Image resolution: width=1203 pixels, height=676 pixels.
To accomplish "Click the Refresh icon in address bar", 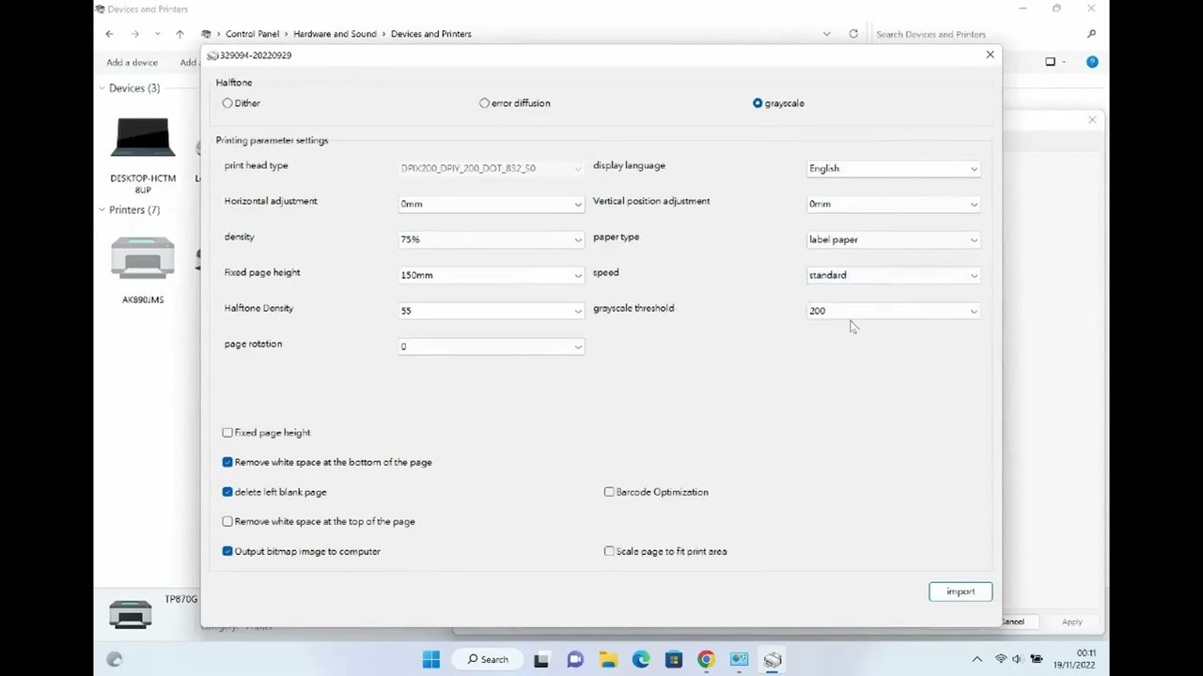I will click(x=853, y=34).
